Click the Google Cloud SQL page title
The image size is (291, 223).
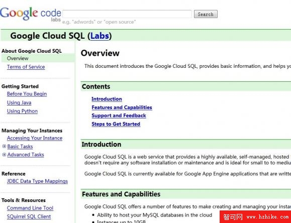coord(61,36)
